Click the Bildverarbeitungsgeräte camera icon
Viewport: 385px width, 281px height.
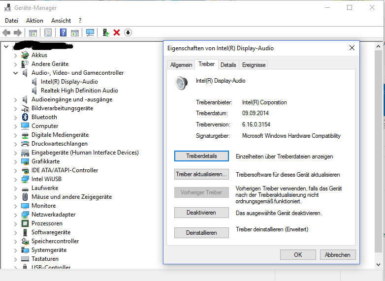point(25,108)
